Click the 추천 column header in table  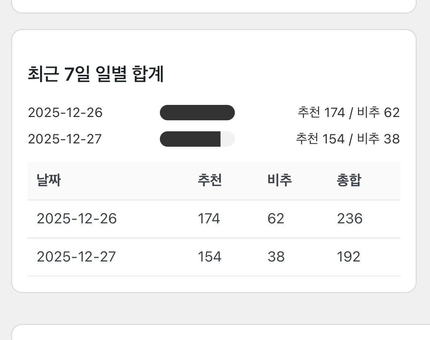[x=209, y=180]
